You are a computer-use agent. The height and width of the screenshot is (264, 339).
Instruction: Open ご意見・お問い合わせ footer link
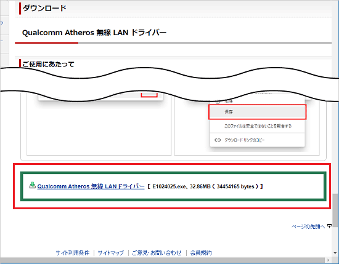(157, 253)
